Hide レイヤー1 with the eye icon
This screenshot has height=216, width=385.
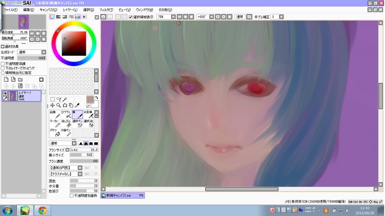(5, 93)
